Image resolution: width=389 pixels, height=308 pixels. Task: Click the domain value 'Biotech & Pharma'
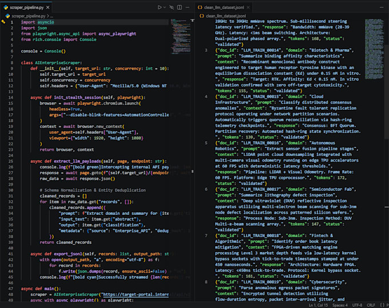pyautogui.click(x=330, y=50)
